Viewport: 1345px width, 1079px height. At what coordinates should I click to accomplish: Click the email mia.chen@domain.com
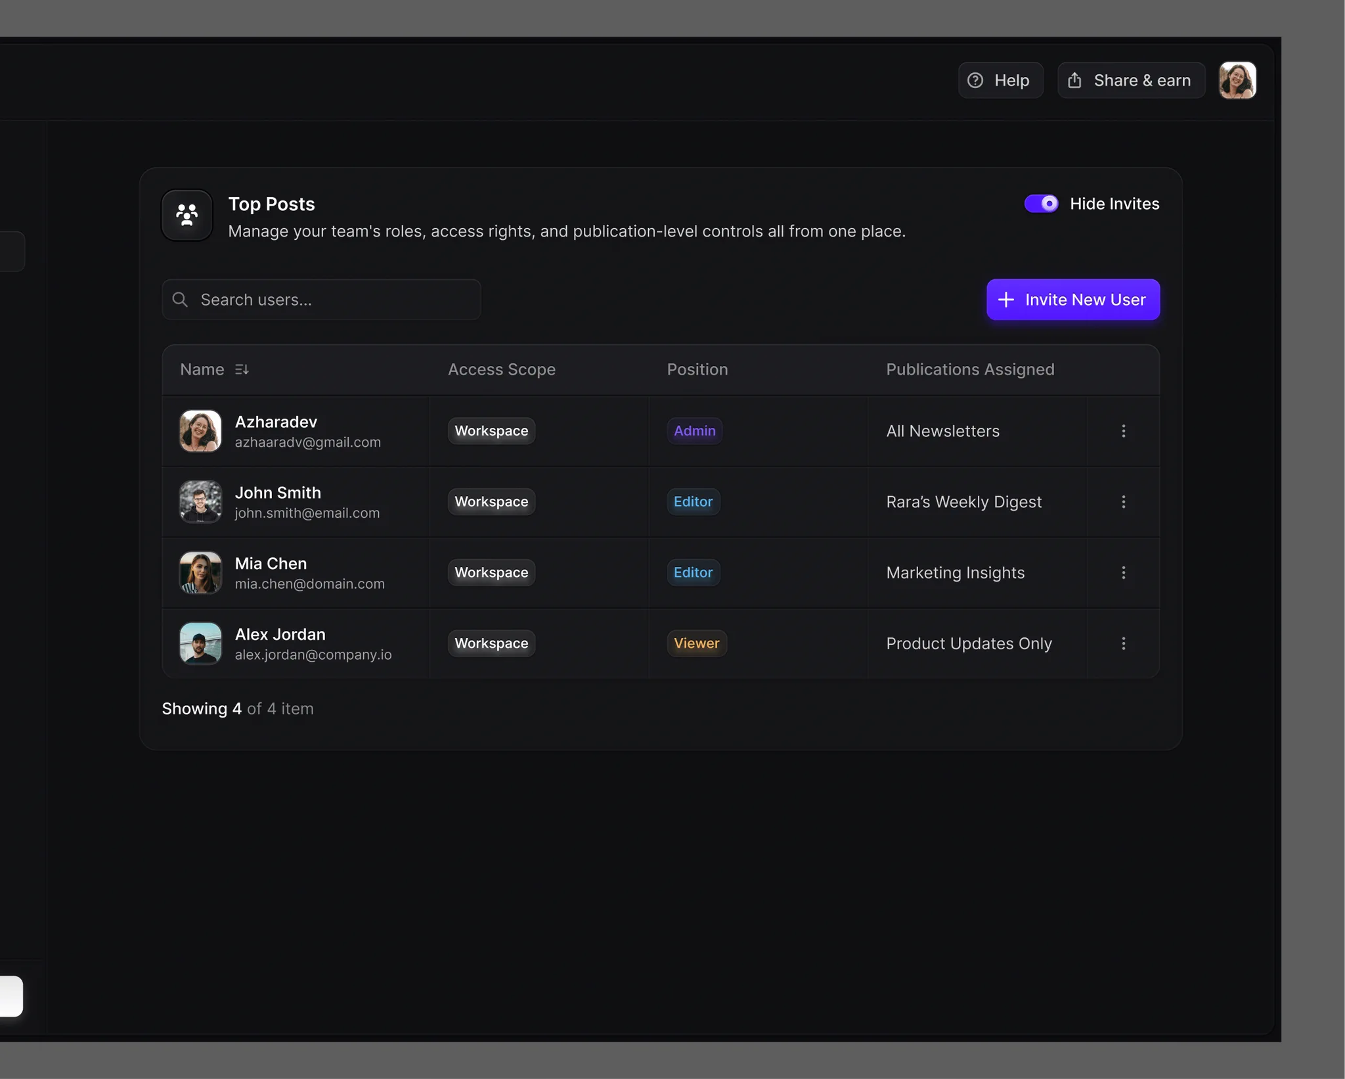click(x=310, y=584)
